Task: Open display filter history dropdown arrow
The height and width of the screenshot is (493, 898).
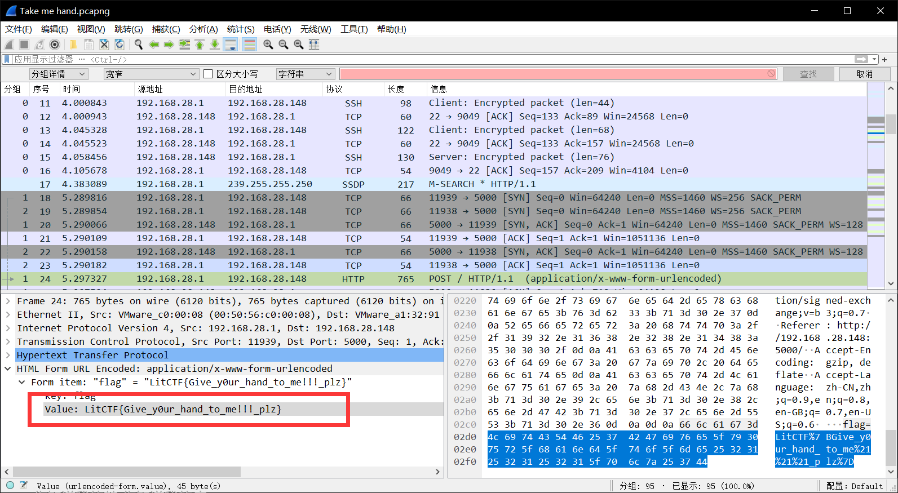Action: 875,59
